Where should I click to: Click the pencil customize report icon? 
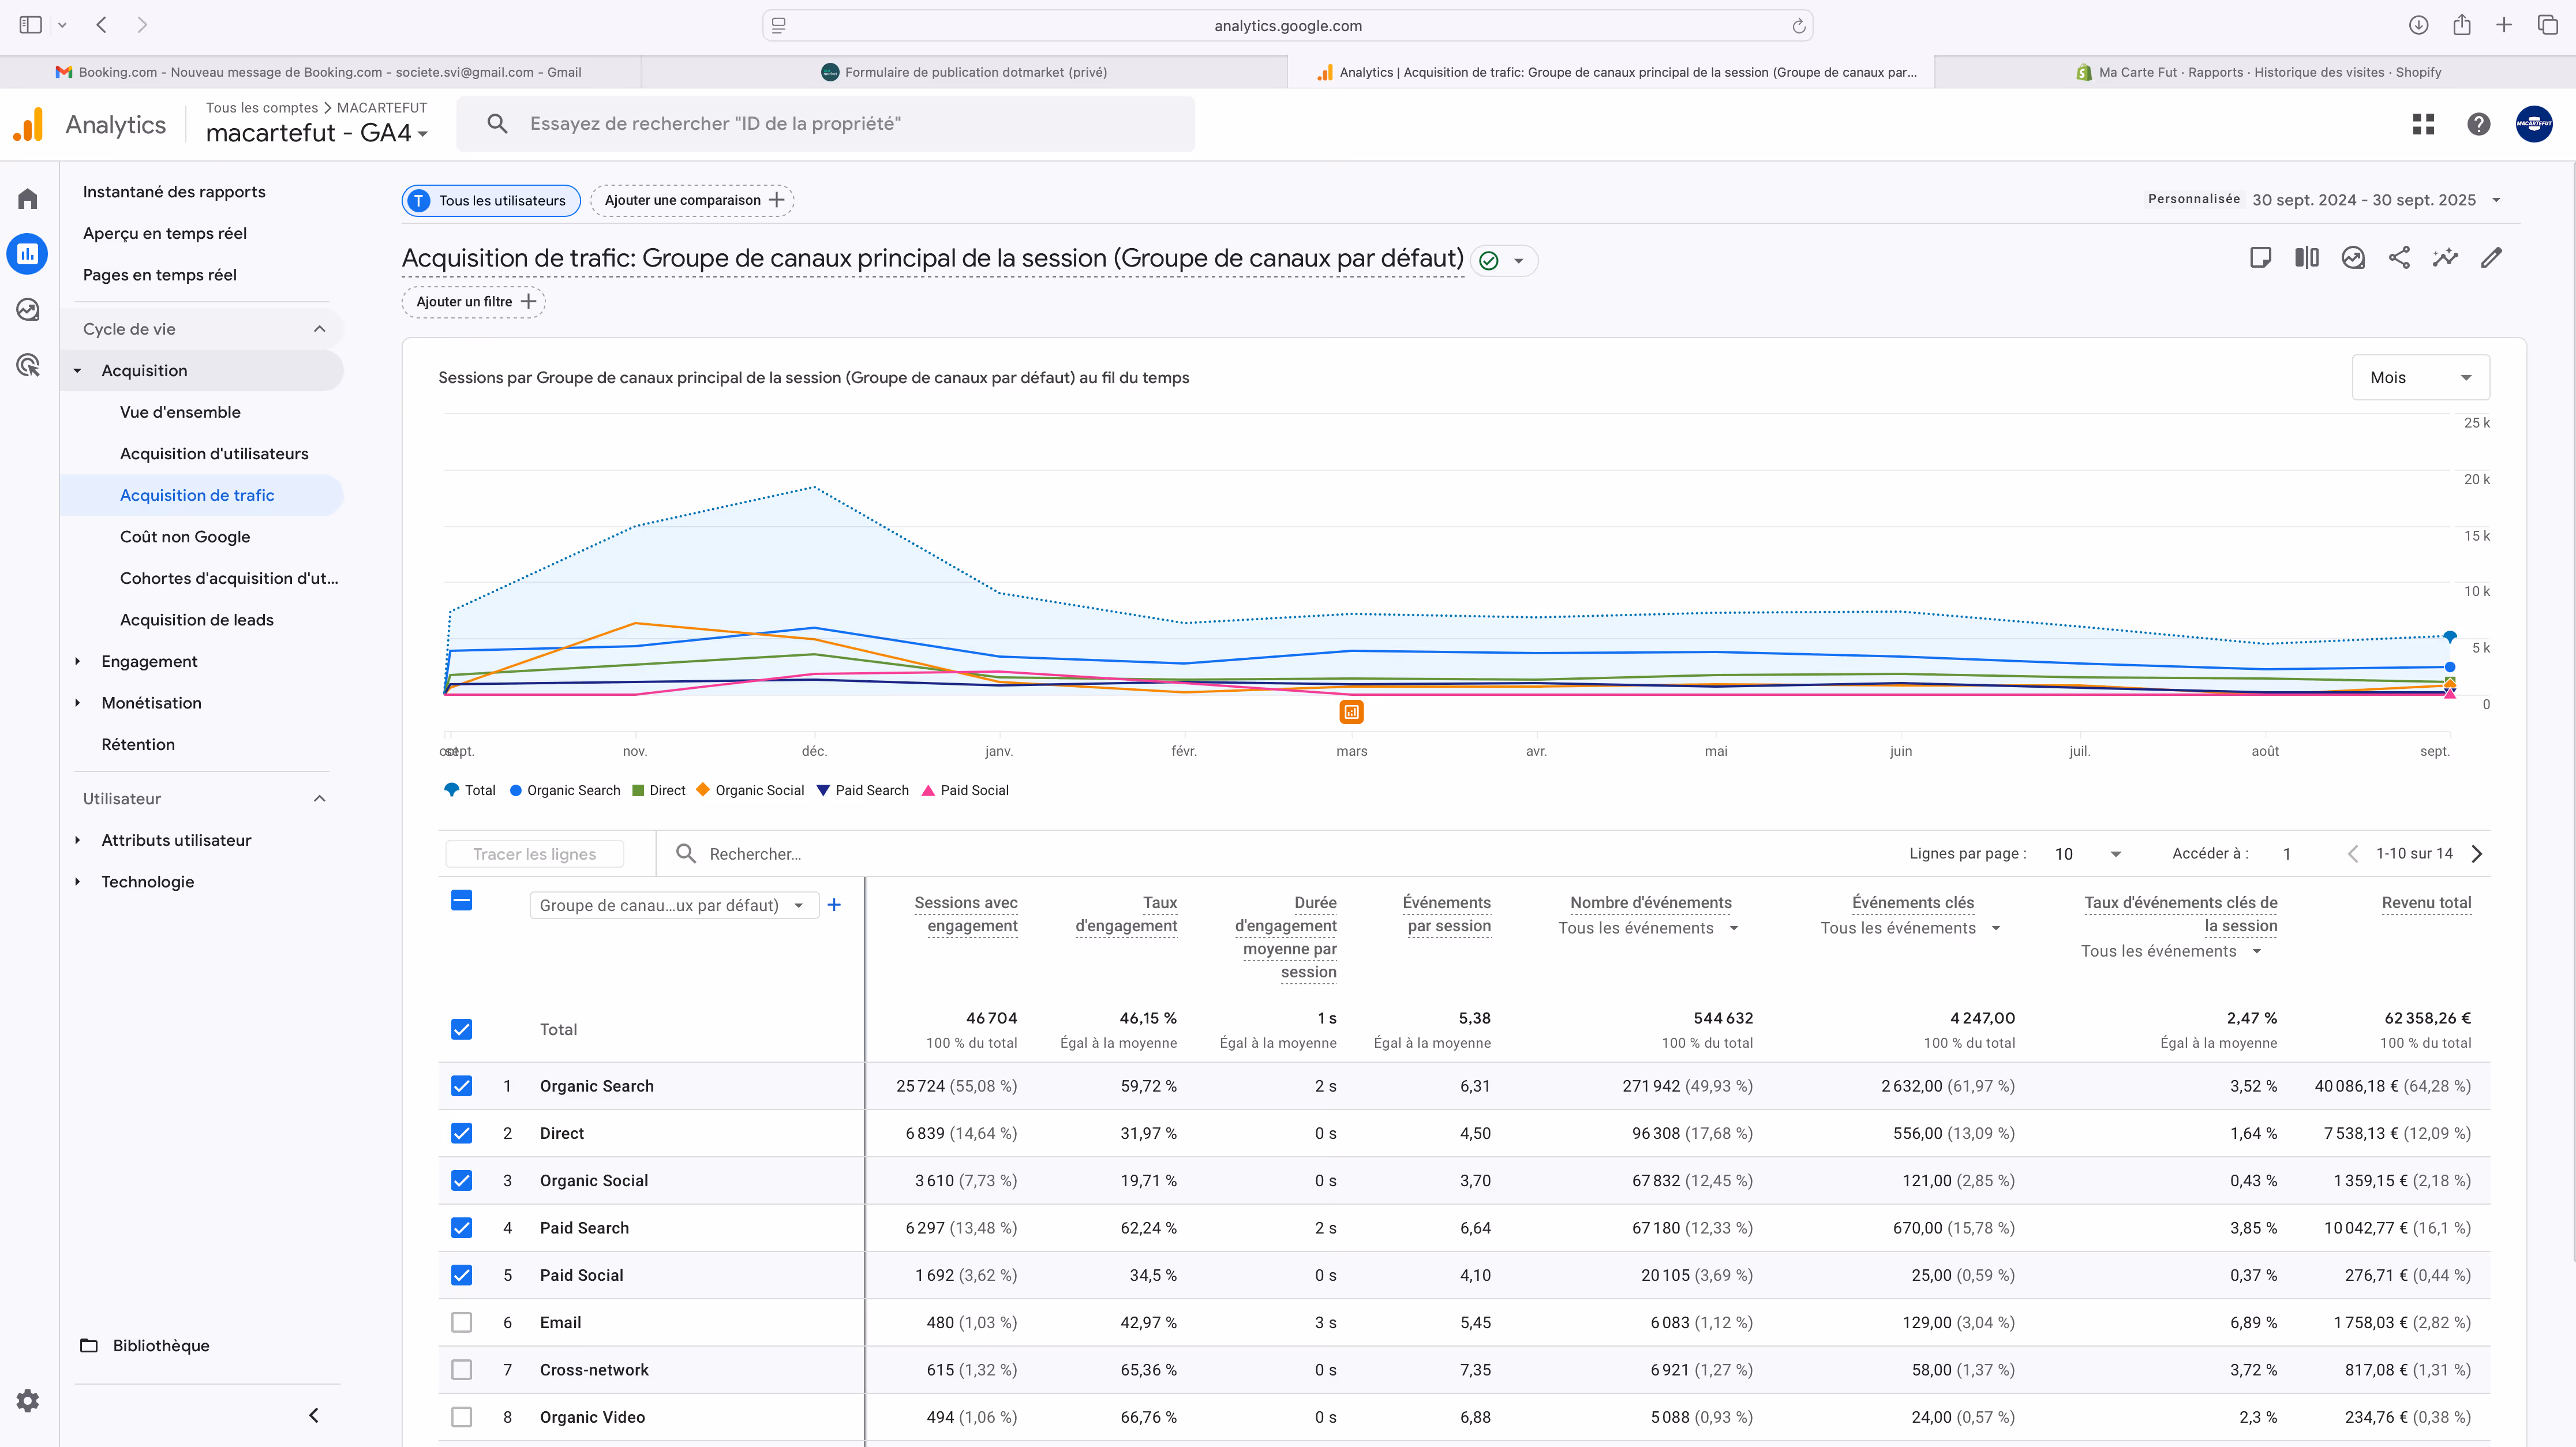tap(2491, 258)
